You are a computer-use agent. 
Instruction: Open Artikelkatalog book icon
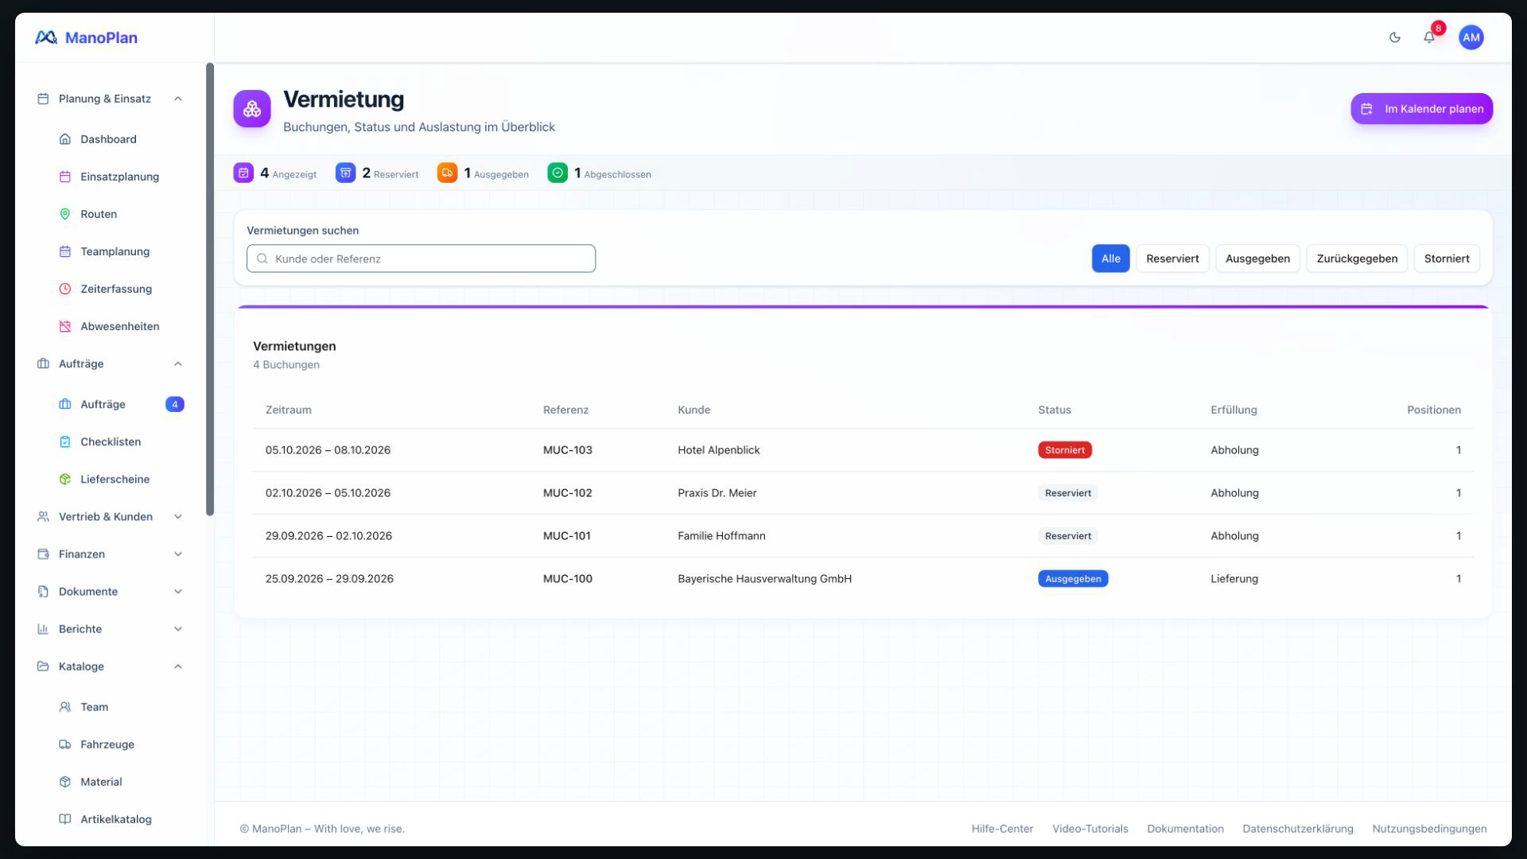[65, 819]
